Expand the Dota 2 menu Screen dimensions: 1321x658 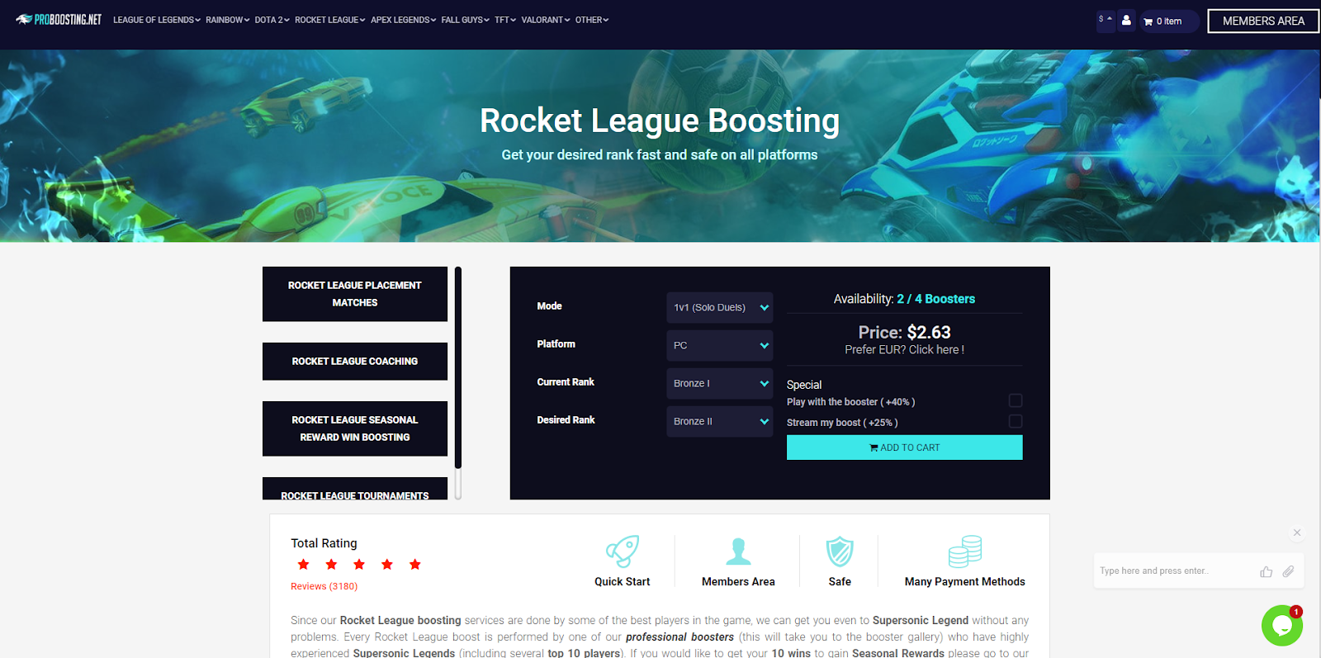272,20
